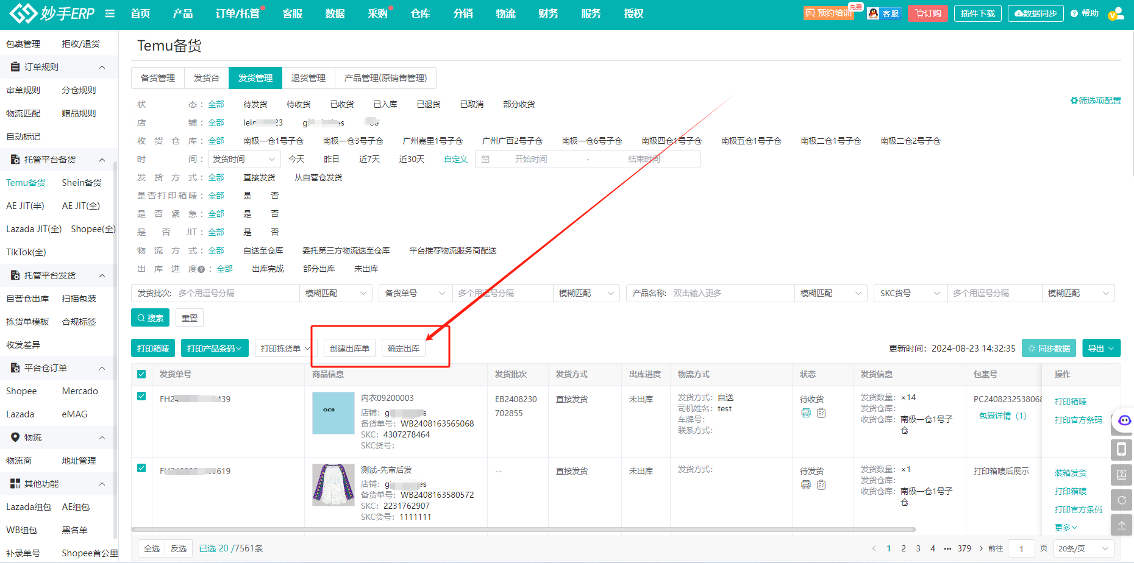
Task: Uncheck the second shipment row checkbox
Action: 141,468
